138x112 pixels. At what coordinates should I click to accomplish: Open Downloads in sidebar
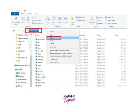point(21,83)
